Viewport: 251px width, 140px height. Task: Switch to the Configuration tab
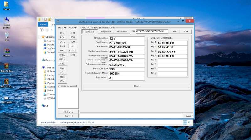pos(106,32)
